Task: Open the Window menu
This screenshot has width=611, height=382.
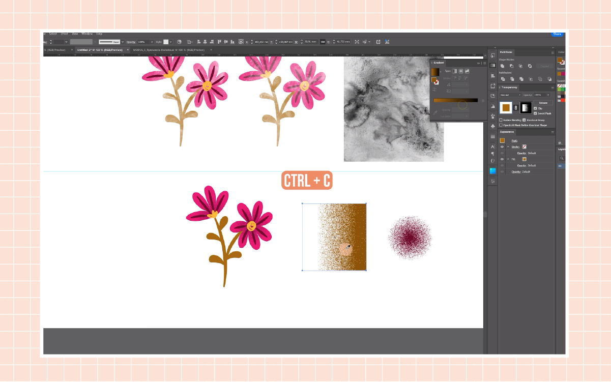Action: (x=87, y=34)
